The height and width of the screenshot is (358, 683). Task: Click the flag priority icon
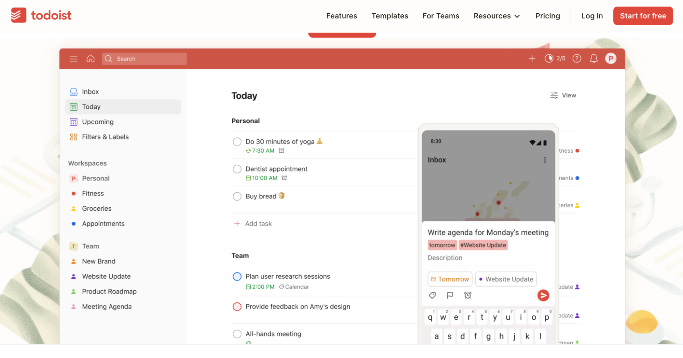(450, 295)
